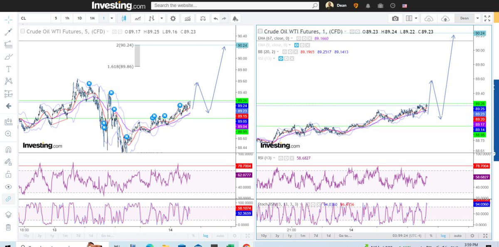Expand dropdown next to Dean layout
This screenshot has width=499, height=247.
coord(478,18)
